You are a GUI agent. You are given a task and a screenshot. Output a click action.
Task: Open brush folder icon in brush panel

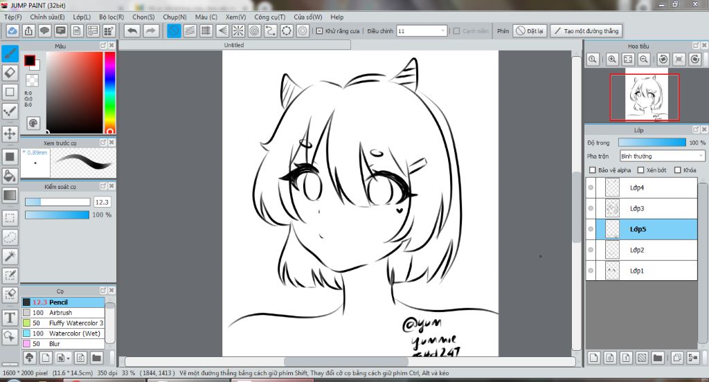(x=96, y=358)
